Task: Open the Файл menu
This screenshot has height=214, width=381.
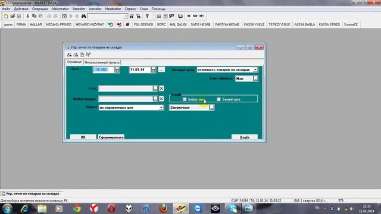Action: [x=6, y=9]
